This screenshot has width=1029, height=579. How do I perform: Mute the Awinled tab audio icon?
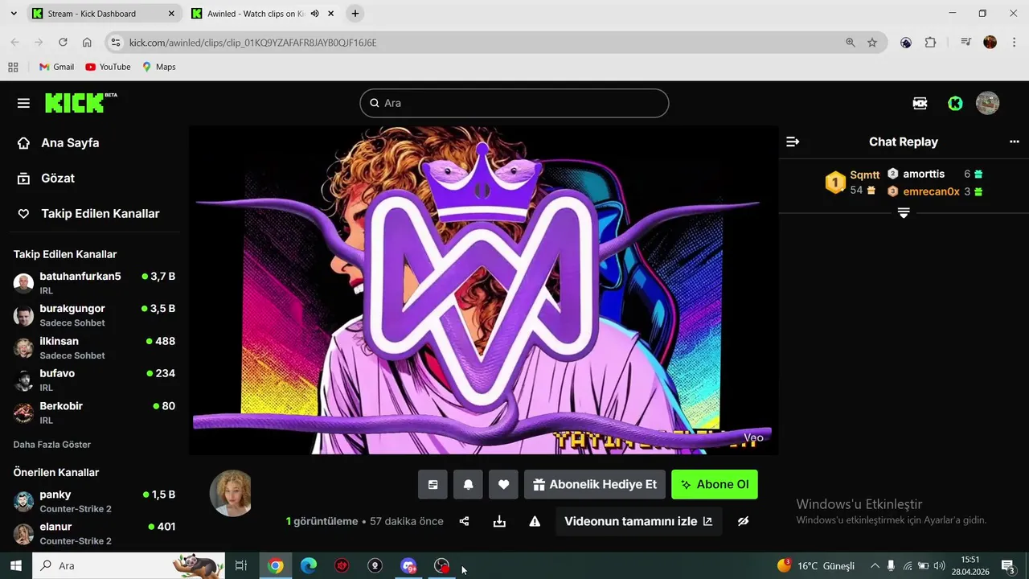point(314,14)
